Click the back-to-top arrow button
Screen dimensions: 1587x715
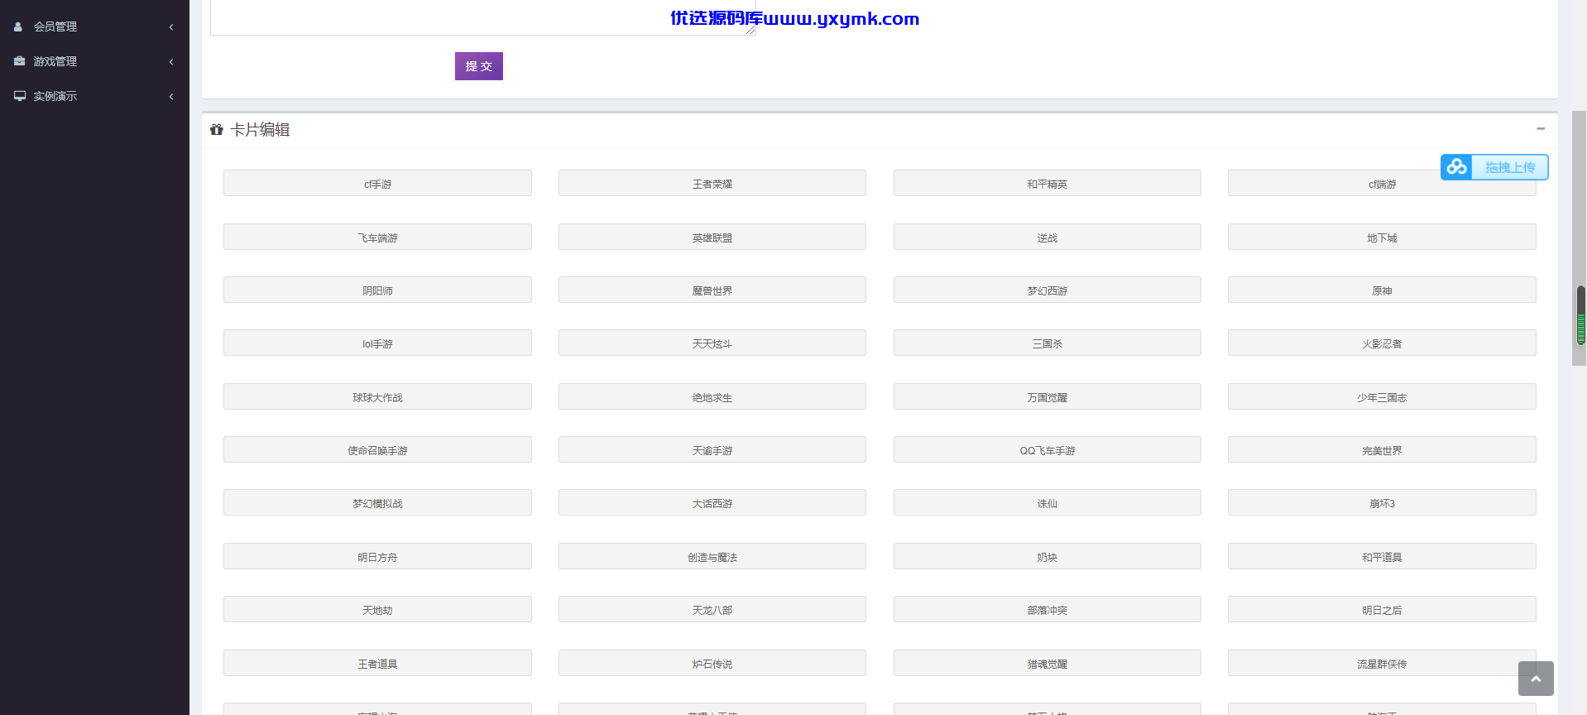click(1536, 679)
